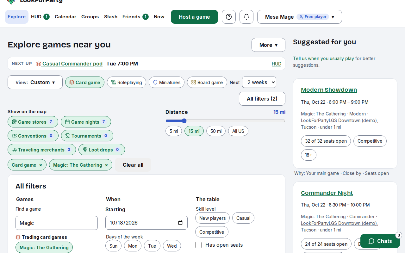Remove the Magic: The Gathering filter chip
Viewport: 405px width, 253px height.
106,165
